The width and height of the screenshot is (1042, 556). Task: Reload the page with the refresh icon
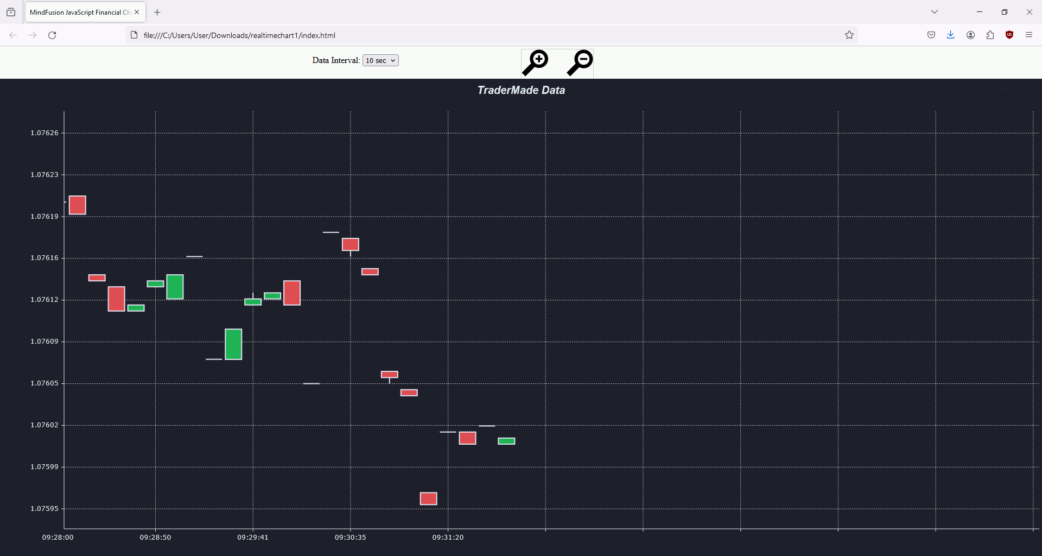click(x=52, y=35)
